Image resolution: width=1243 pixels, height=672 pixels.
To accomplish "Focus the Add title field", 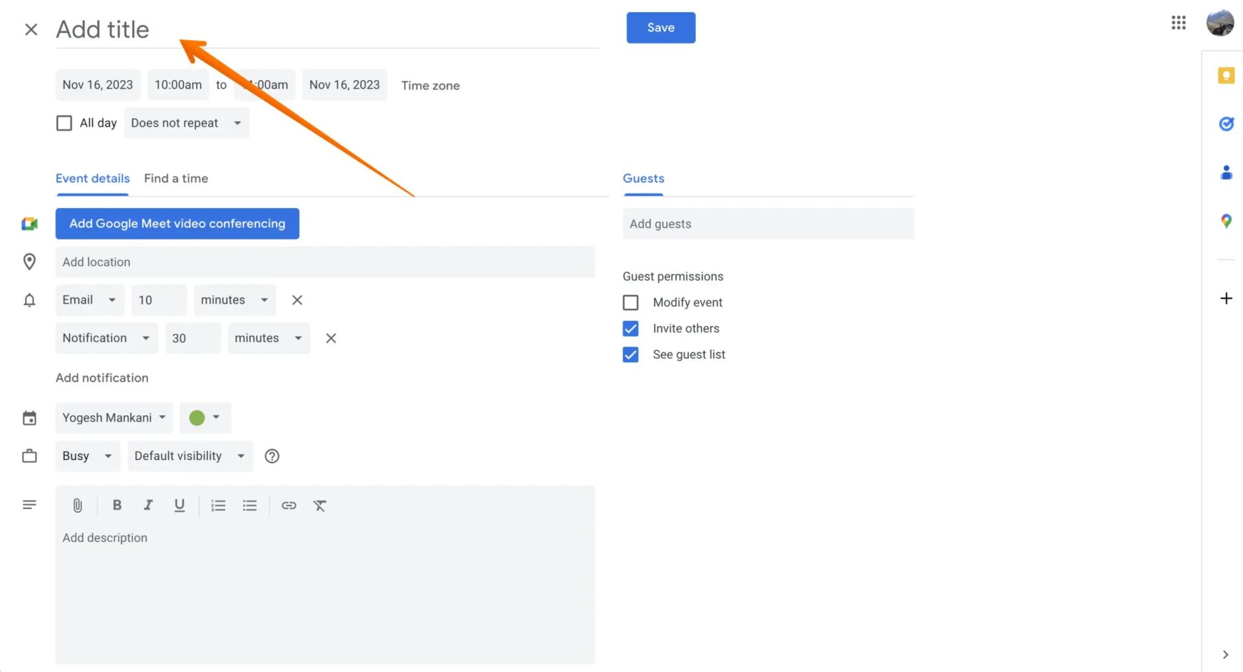I will coord(327,30).
